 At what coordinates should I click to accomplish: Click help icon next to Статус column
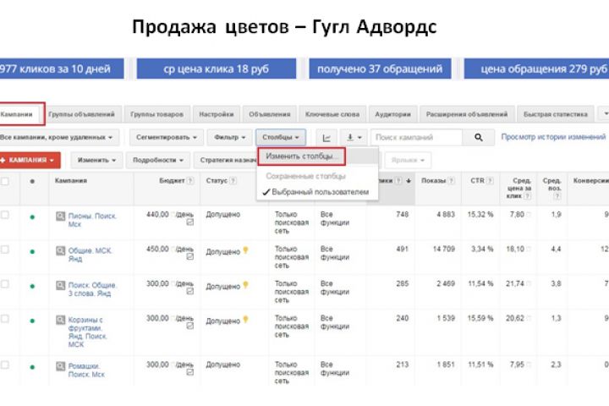233,181
